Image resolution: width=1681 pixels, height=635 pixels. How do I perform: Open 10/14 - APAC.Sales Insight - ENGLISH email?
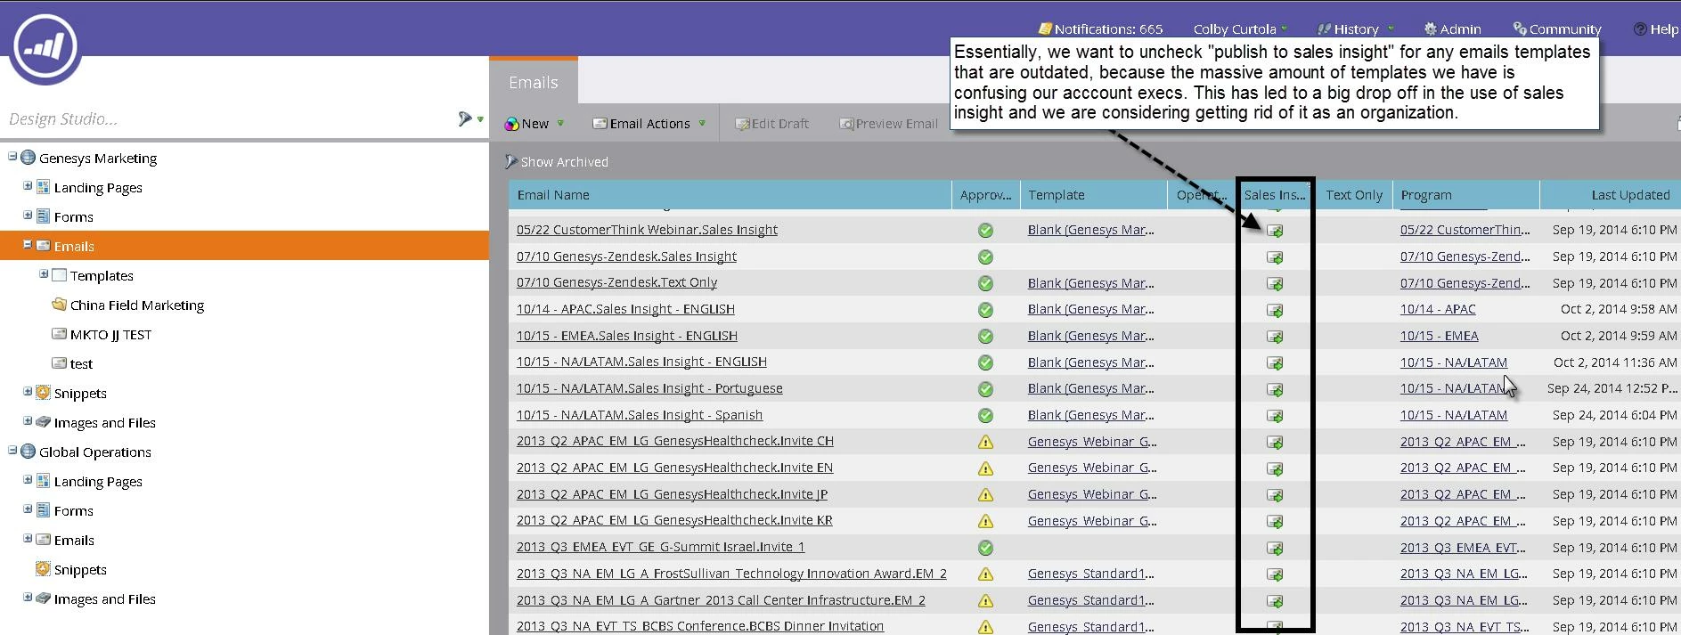(x=625, y=309)
